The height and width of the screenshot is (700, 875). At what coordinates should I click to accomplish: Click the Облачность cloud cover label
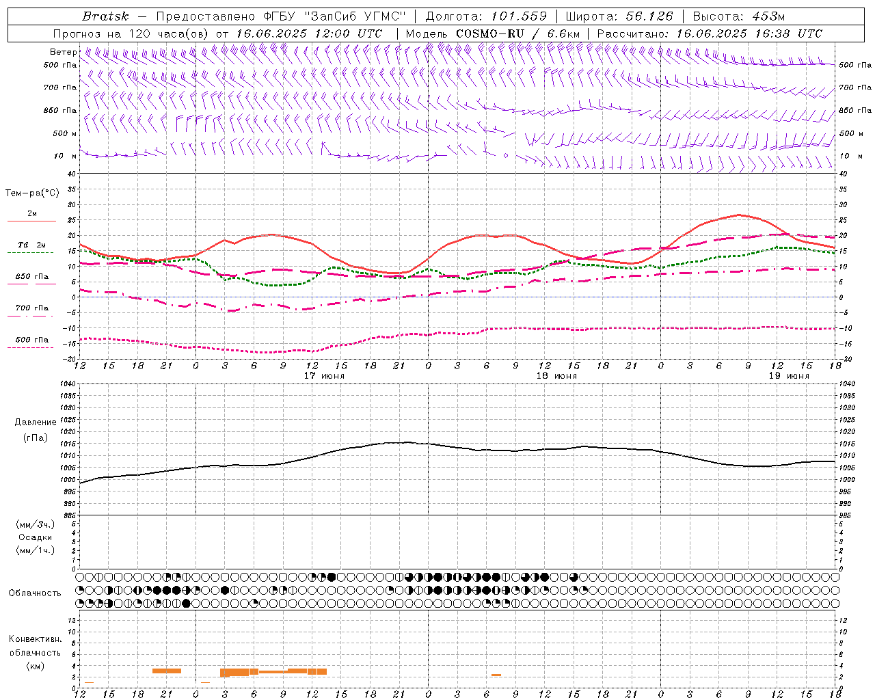[x=35, y=593]
